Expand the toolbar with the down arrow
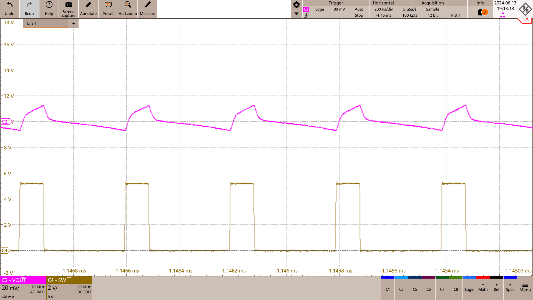Image resolution: width=533 pixels, height=300 pixels. point(296,14)
